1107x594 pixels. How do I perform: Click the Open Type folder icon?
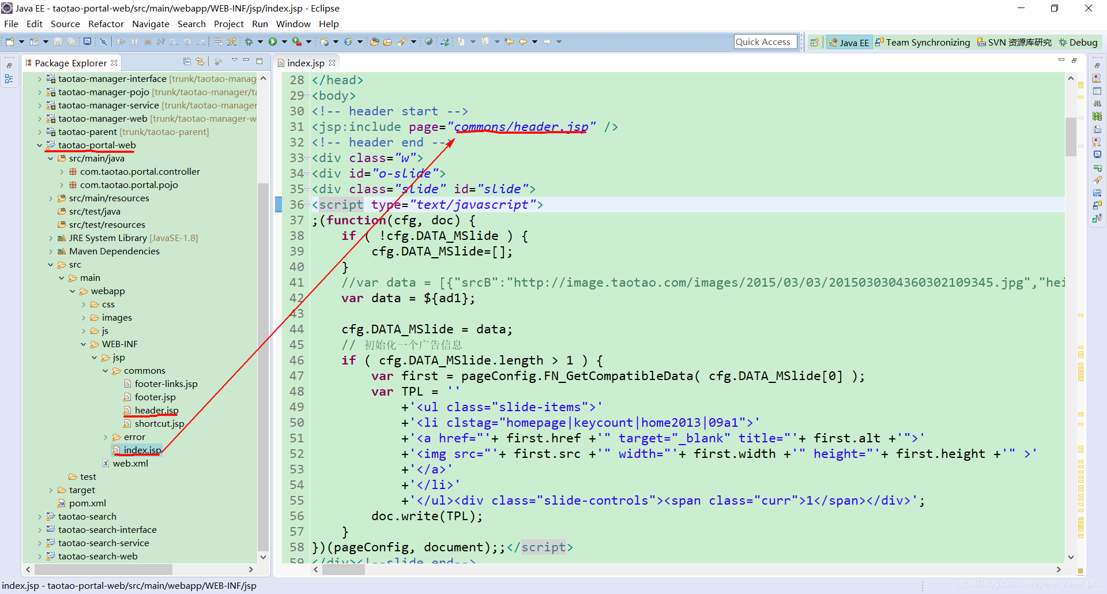[375, 42]
